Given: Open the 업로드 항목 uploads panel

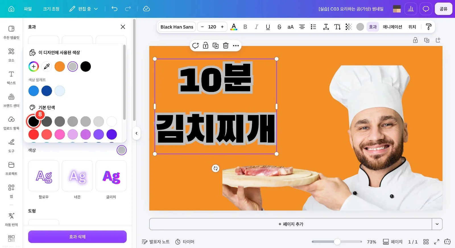Looking at the screenshot, I should (11, 123).
